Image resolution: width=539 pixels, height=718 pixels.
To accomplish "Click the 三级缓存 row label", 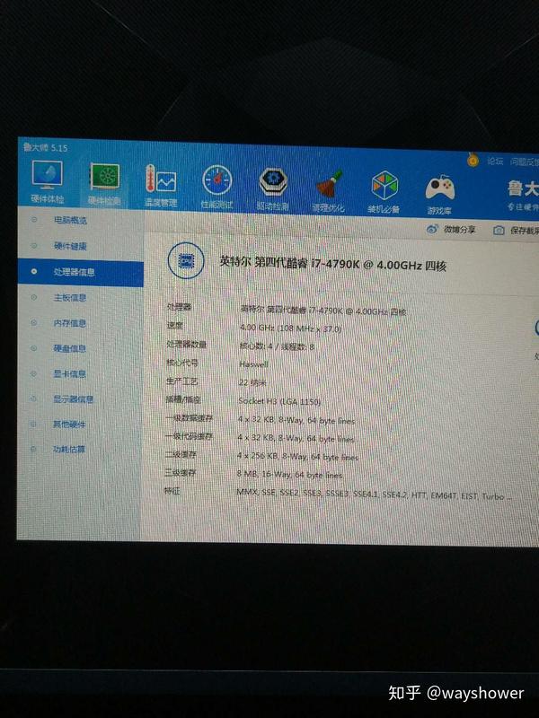I will click(x=181, y=473).
